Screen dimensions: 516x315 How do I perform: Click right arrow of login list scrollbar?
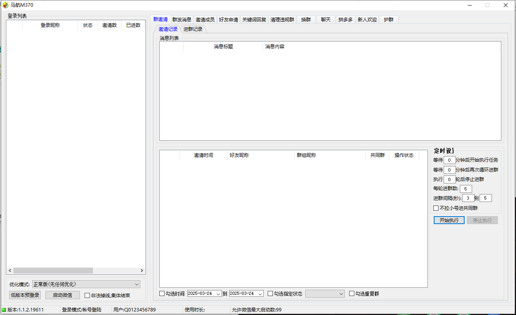click(142, 271)
